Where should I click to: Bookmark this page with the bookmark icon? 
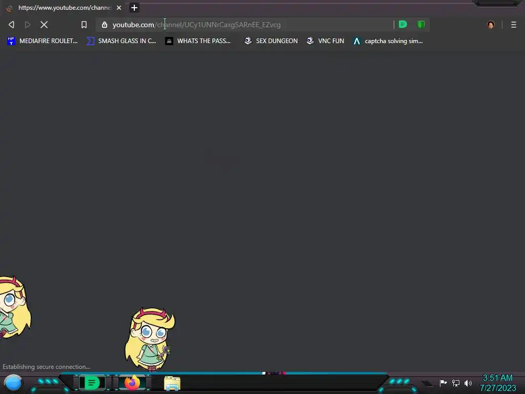(x=84, y=25)
